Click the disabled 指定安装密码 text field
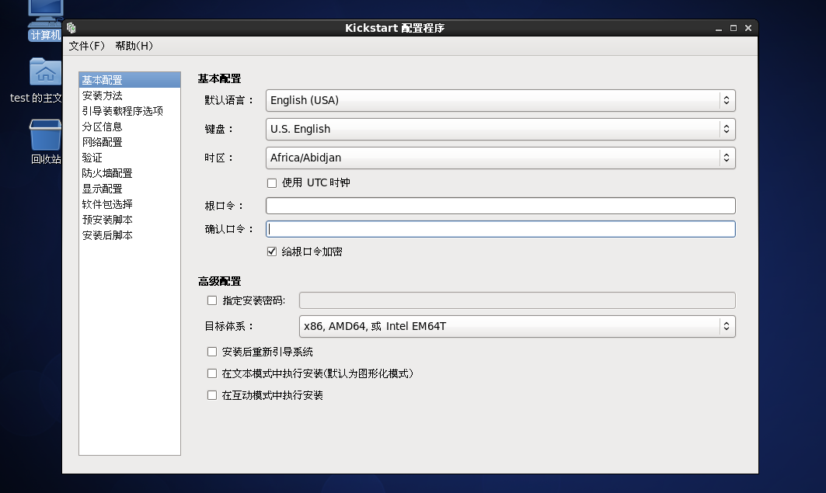This screenshot has height=493, width=826. (x=518, y=300)
